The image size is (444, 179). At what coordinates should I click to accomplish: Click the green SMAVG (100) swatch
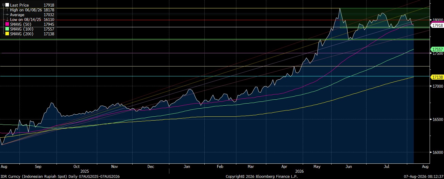(x=7, y=29)
